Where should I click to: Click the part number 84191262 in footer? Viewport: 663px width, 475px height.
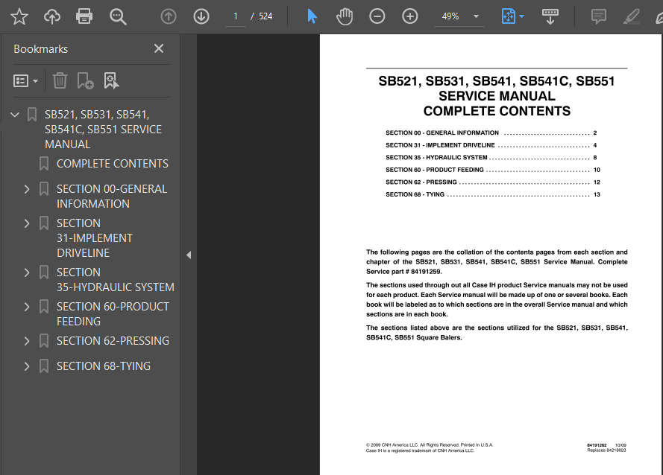pos(597,445)
